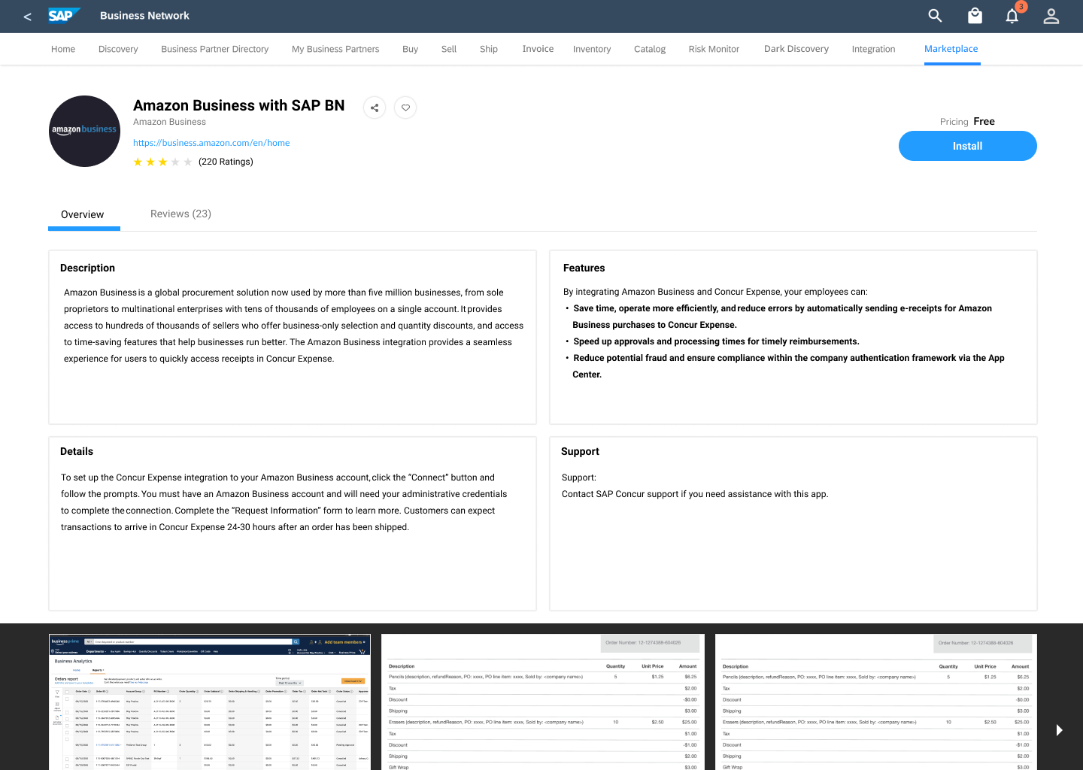Select the Ship menu item
Viewport: 1083px width, 770px height.
tap(489, 49)
